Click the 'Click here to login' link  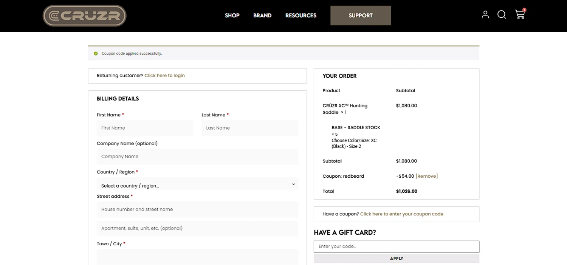pos(164,76)
